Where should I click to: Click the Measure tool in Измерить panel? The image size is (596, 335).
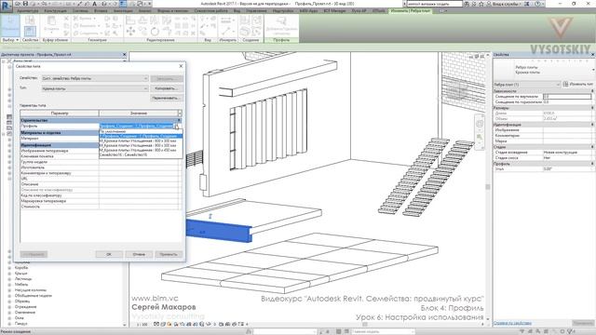point(225,32)
